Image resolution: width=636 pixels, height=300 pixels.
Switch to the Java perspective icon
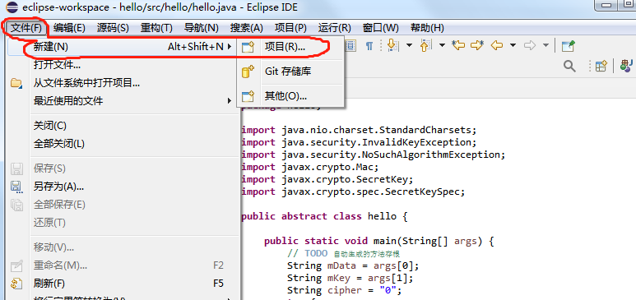coord(627,66)
